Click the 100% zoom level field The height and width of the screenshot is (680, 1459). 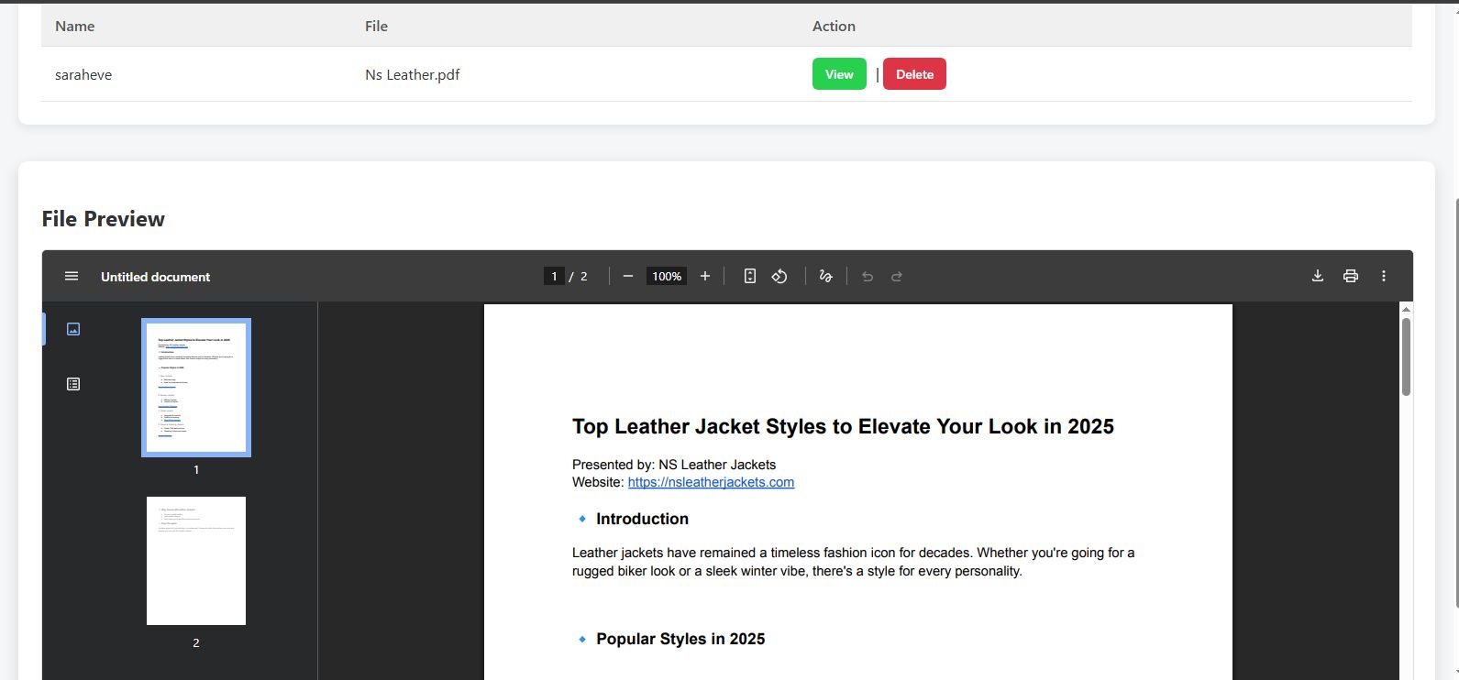tap(667, 277)
